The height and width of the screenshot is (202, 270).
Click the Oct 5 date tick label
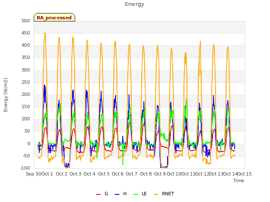coord(104,174)
